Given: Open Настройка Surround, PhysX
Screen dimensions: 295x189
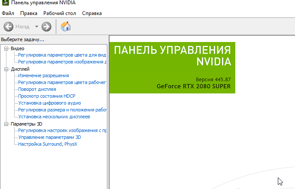Looking at the screenshot, I should click(x=48, y=144).
